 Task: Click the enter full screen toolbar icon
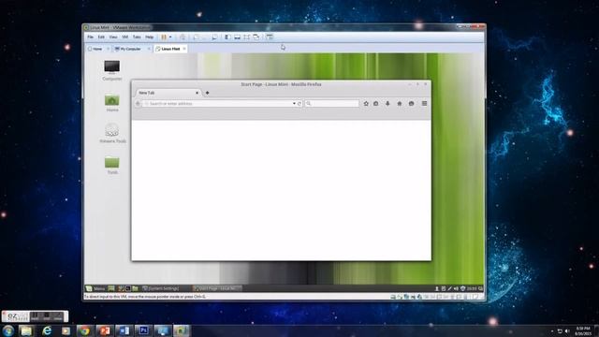(247, 37)
